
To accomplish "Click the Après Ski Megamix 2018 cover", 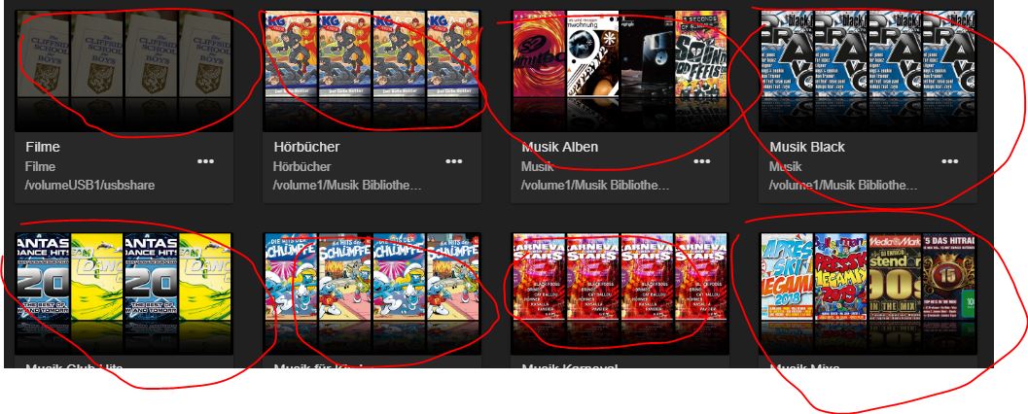I will tap(786, 278).
